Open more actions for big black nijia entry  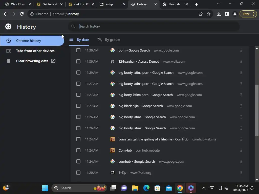coord(241,106)
